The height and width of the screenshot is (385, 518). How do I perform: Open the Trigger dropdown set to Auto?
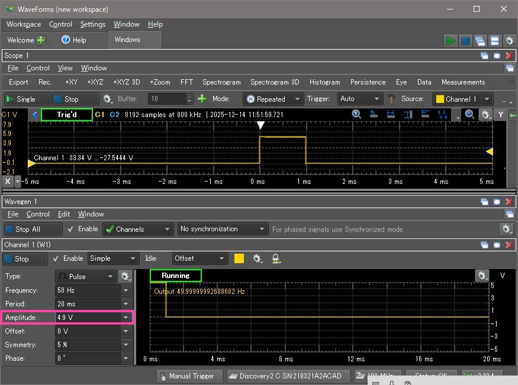(360, 99)
